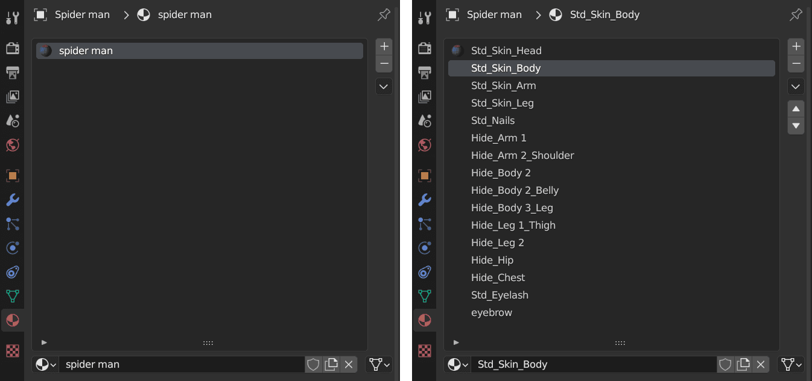Screen dimensions: 812x381
Task: Open node link dropdown after spider man unlink button
Action: (x=379, y=364)
